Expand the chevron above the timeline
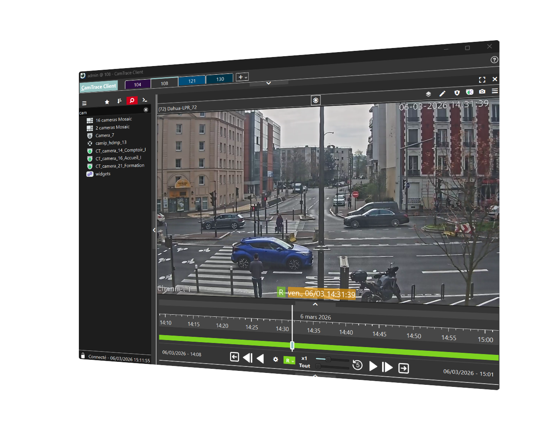 [315, 304]
